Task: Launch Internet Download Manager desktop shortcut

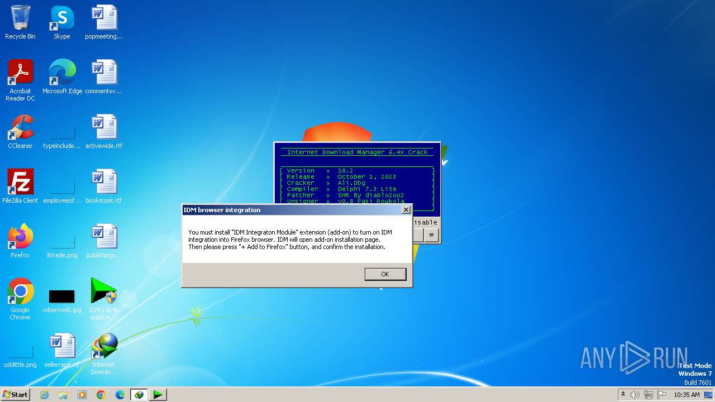Action: pyautogui.click(x=104, y=354)
